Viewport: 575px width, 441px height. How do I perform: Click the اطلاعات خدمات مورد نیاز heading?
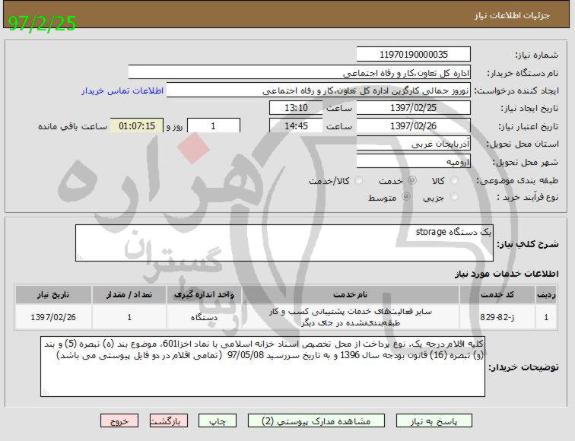click(507, 274)
